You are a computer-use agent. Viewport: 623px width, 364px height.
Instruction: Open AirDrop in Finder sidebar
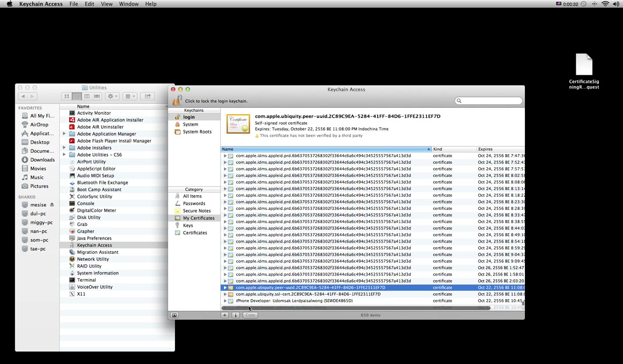(x=35, y=124)
